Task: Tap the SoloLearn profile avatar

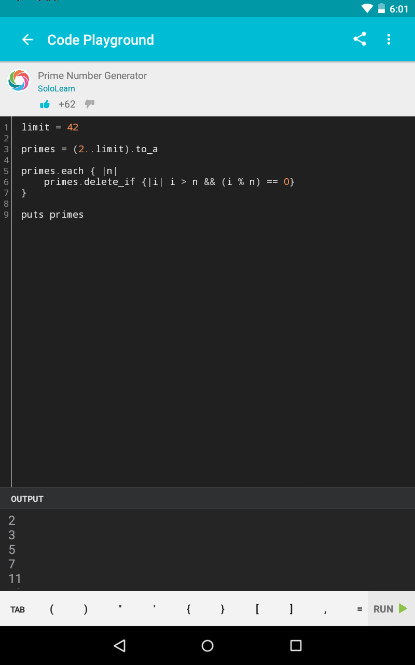Action: tap(19, 81)
